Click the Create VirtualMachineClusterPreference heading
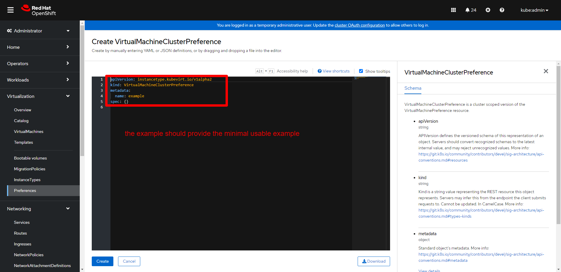 point(156,41)
